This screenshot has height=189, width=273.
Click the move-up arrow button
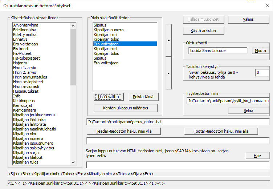[168, 41]
